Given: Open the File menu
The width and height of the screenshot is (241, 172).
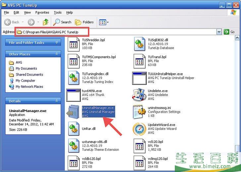Looking at the screenshot, I should [6, 13].
